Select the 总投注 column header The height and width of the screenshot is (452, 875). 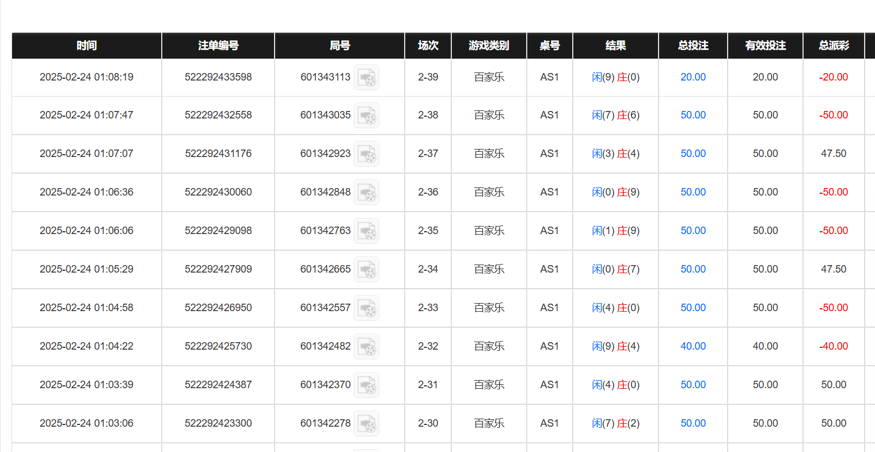pyautogui.click(x=693, y=45)
